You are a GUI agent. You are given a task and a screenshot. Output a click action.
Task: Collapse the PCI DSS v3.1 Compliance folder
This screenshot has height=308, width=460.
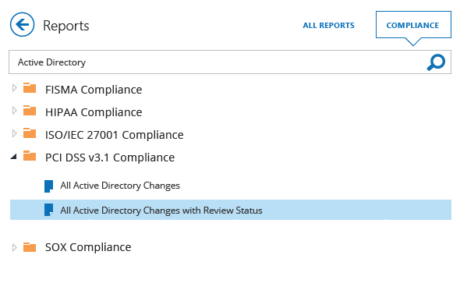(x=13, y=157)
